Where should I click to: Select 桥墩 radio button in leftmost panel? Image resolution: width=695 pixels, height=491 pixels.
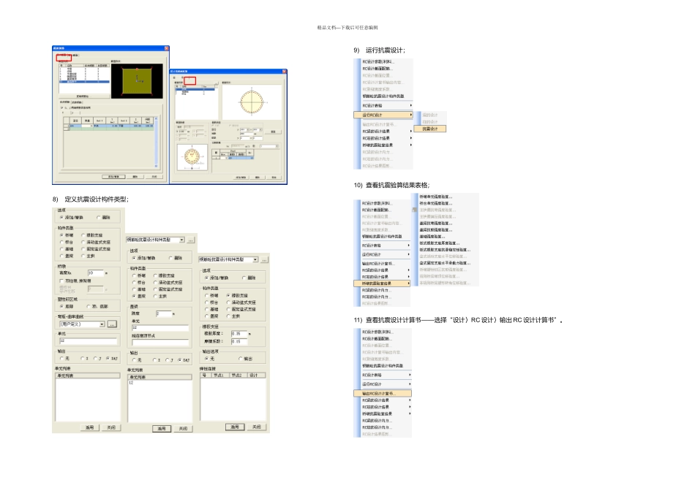(x=61, y=235)
